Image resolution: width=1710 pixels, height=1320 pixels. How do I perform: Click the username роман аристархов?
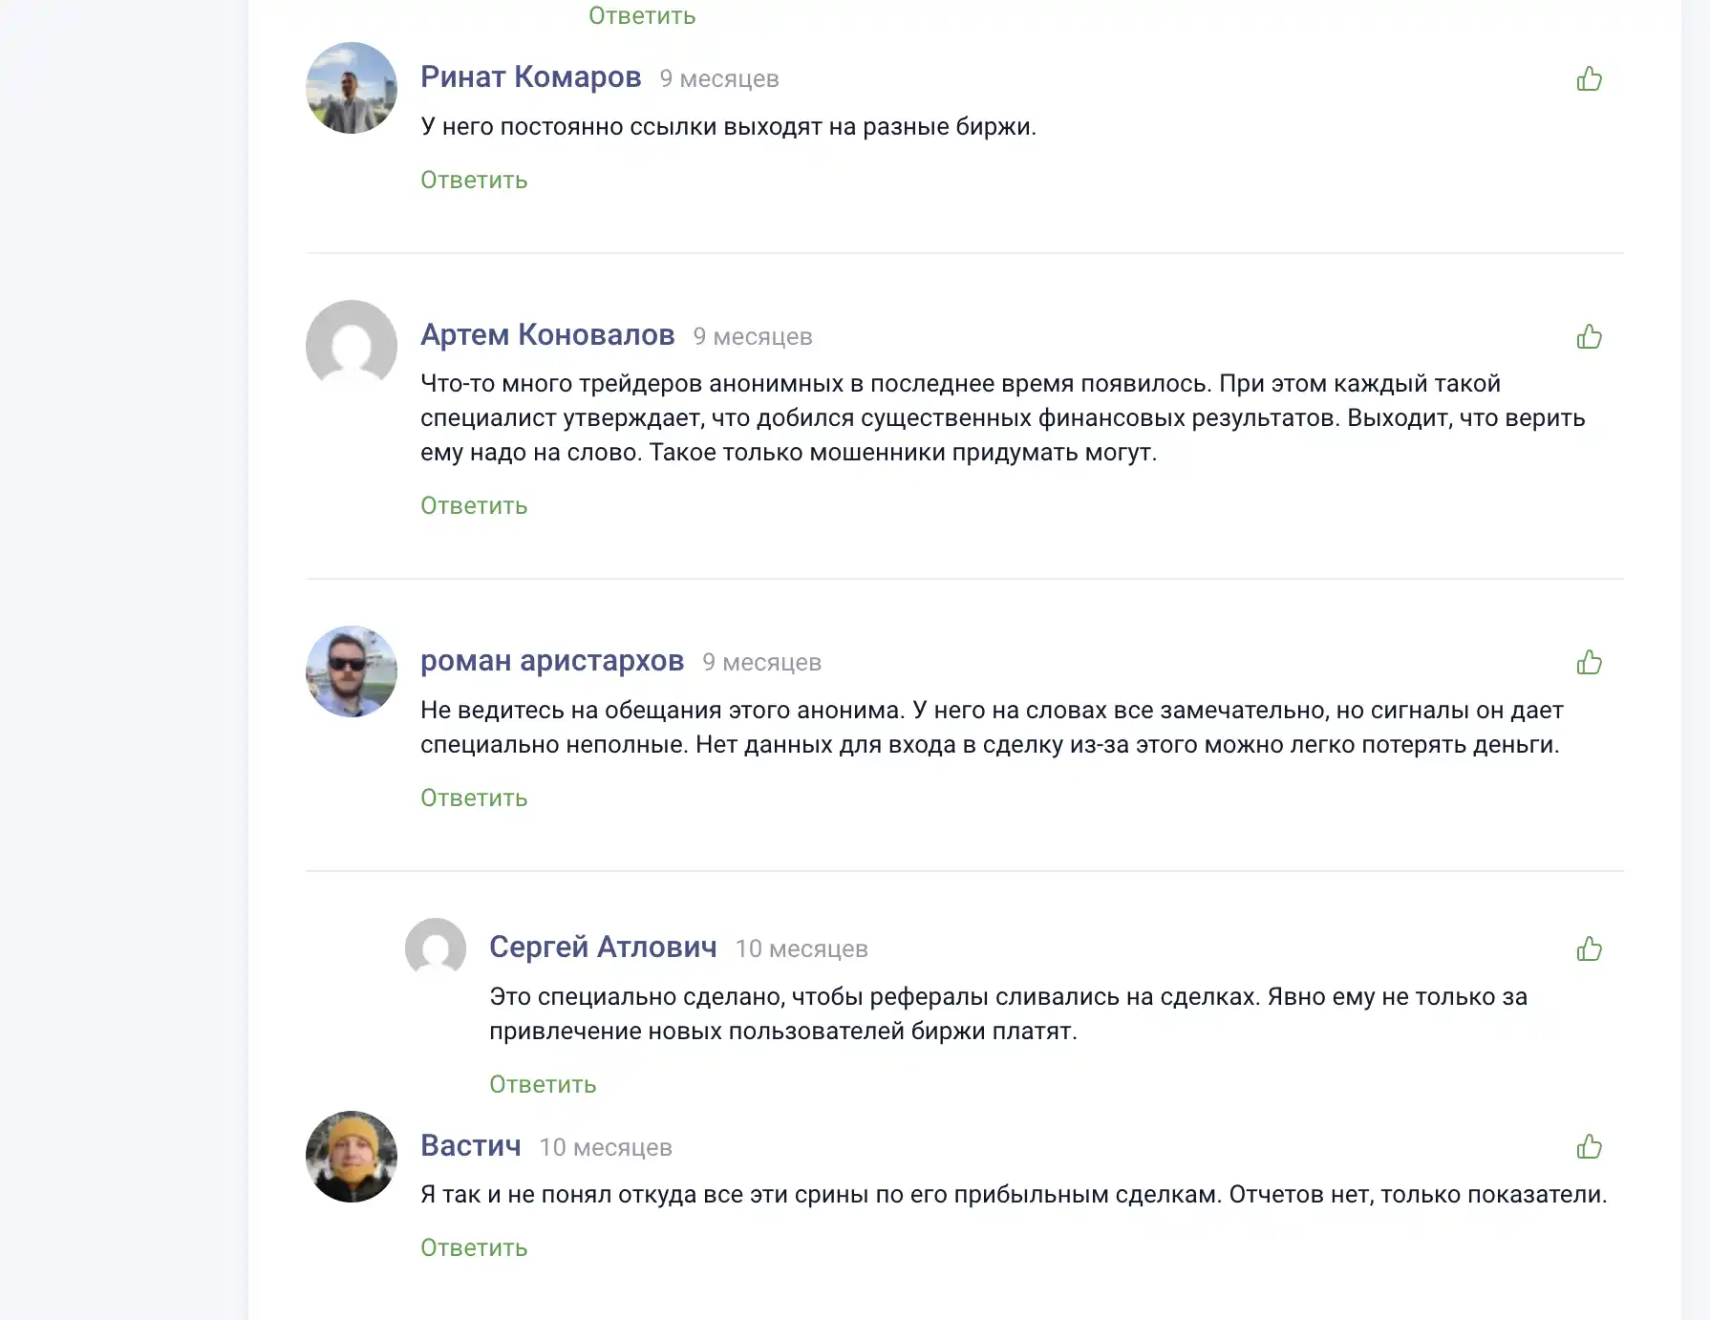tap(552, 661)
